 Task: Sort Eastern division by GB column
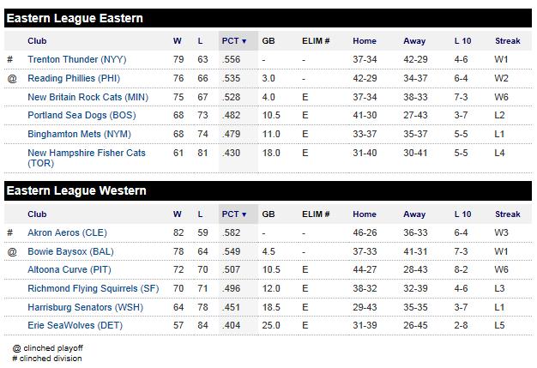tap(268, 40)
